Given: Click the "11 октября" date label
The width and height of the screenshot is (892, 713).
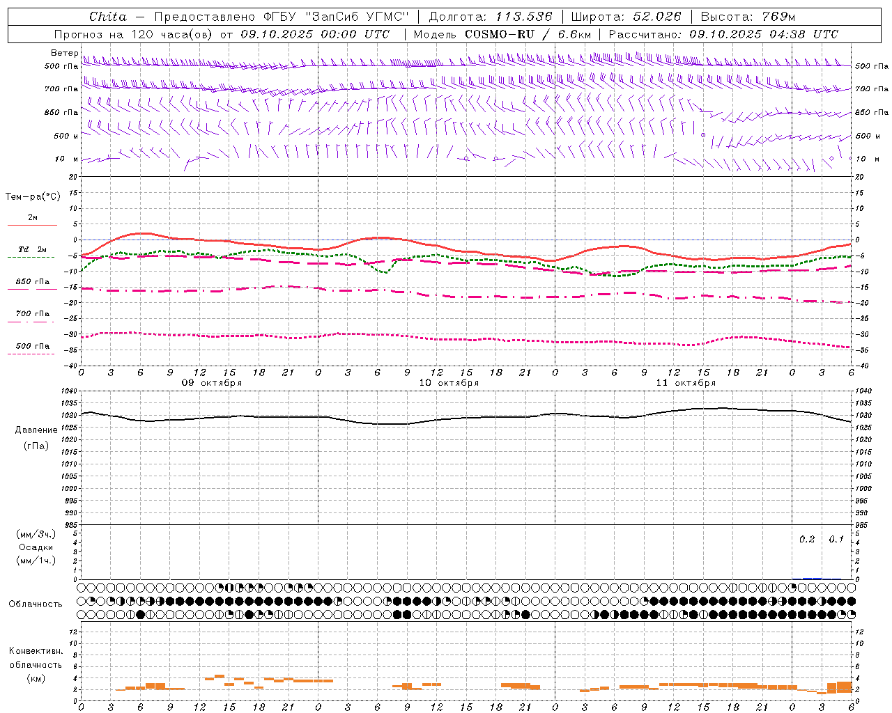Looking at the screenshot, I should (x=686, y=383).
